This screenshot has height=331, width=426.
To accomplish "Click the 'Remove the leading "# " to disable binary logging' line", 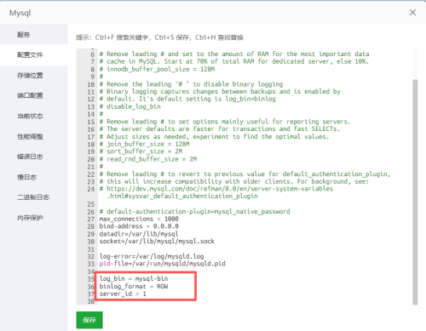I will pos(191,84).
